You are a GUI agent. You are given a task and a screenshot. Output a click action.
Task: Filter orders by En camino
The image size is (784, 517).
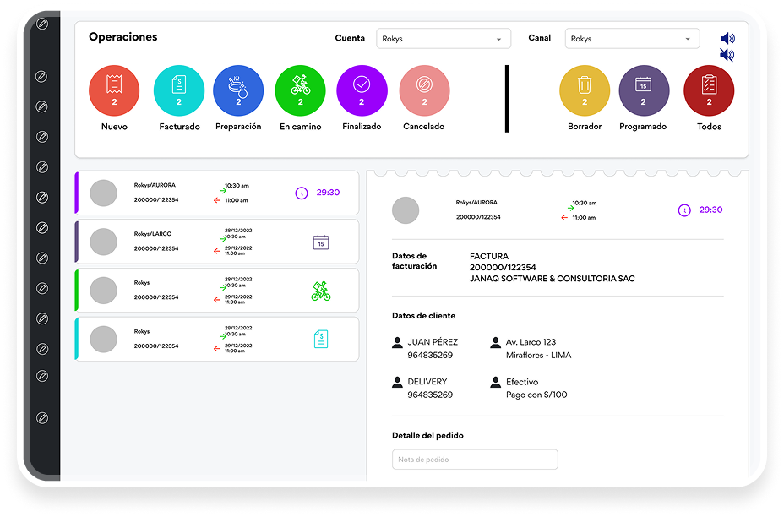300,90
